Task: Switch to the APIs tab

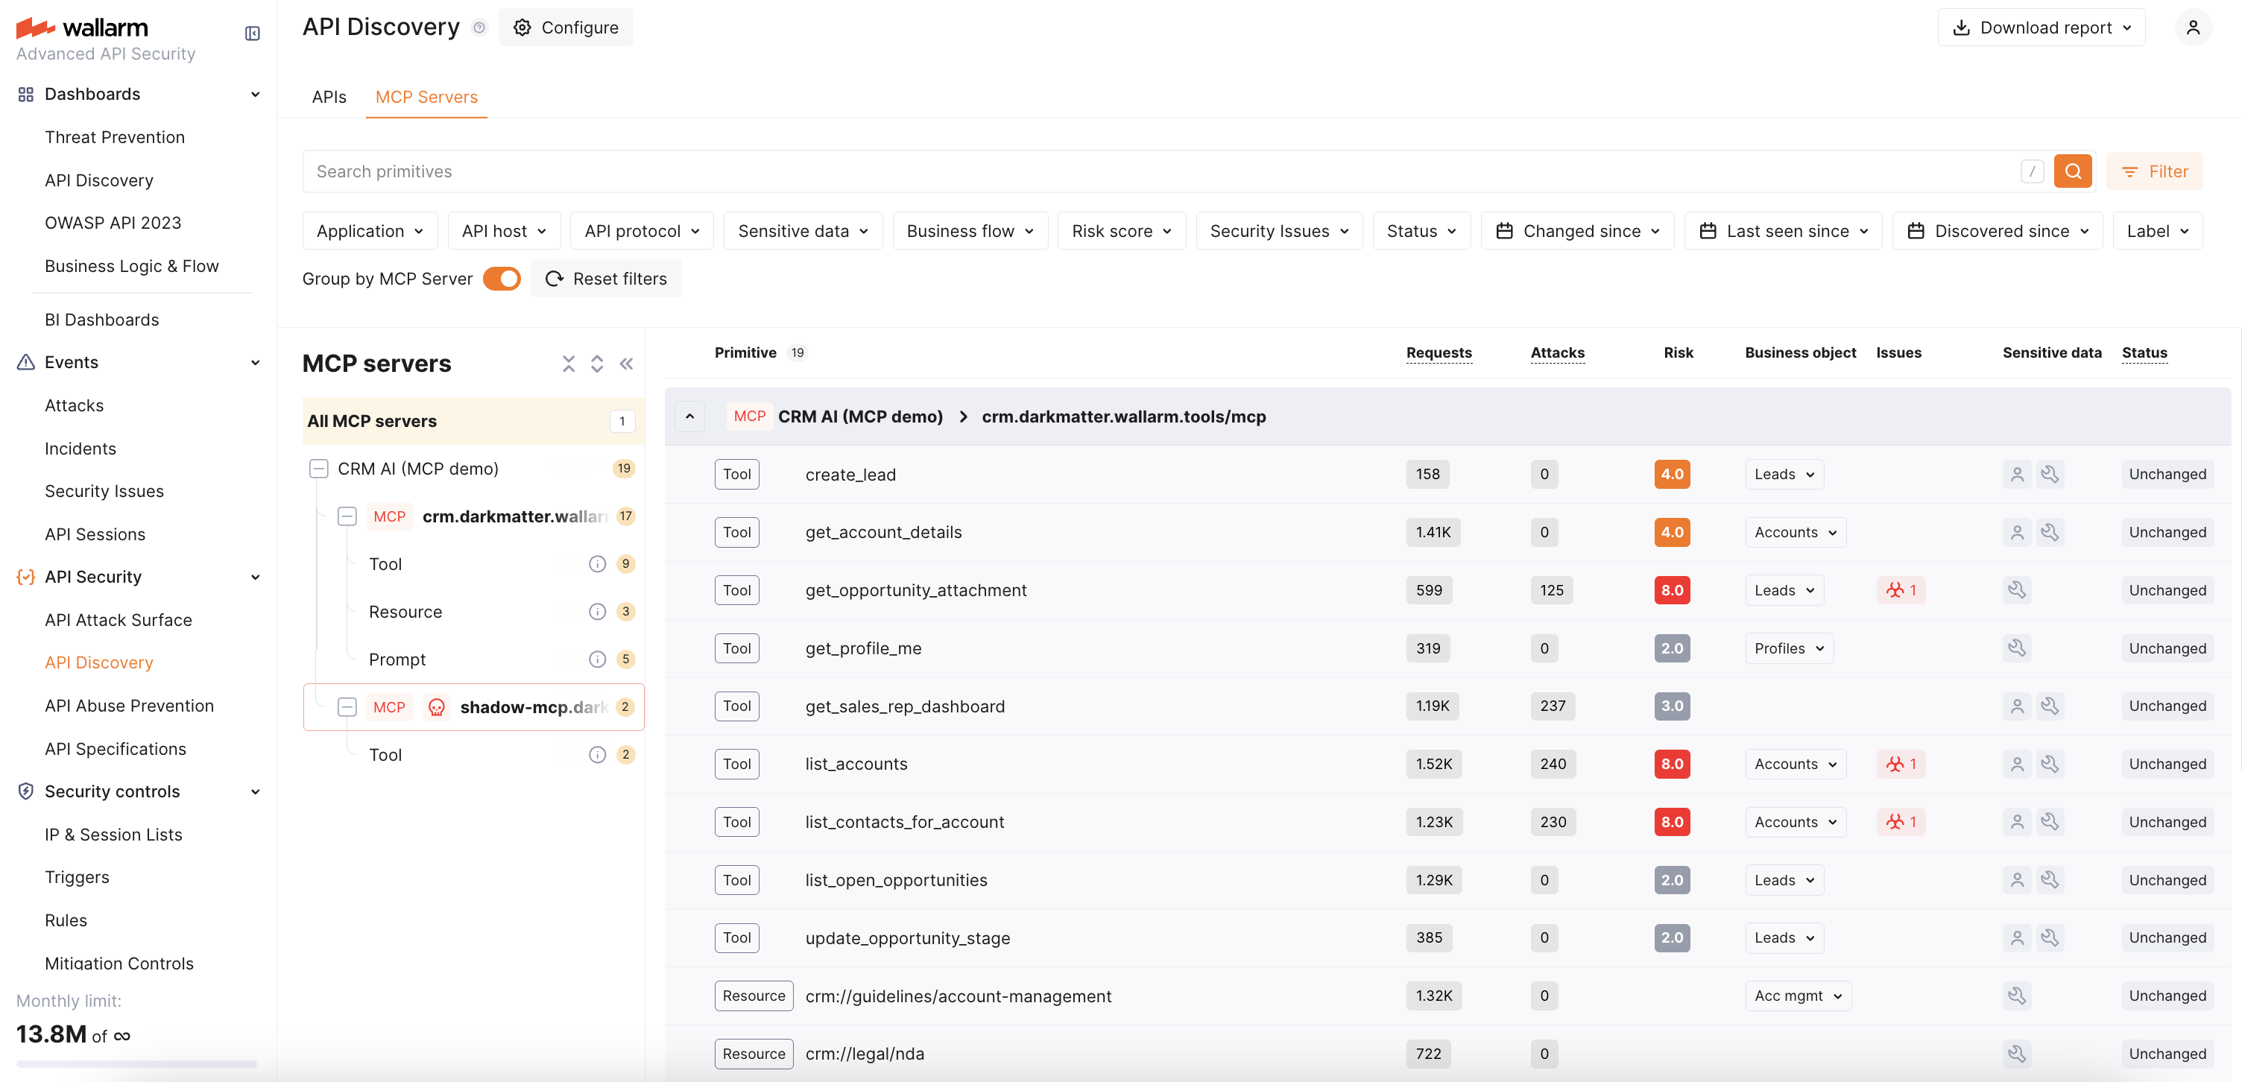Action: 329,97
